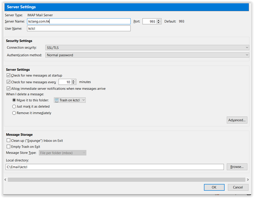Open the Advanced... settings button

pyautogui.click(x=237, y=120)
